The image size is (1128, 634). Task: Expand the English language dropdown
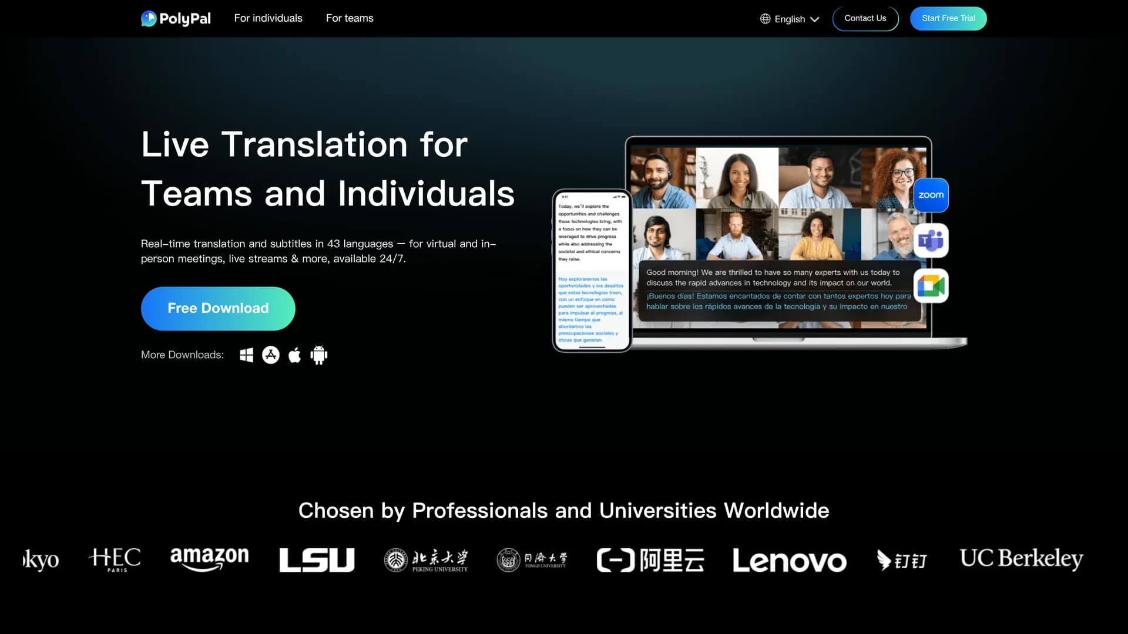tap(790, 19)
